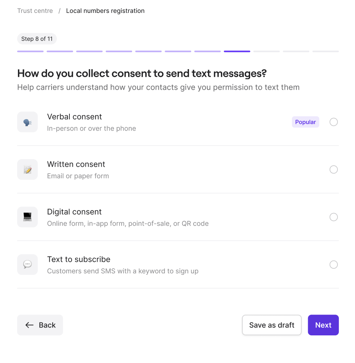Screen dimensions: 355x363
Task: Click the Local numbers registration breadcrumb
Action: coord(105,11)
